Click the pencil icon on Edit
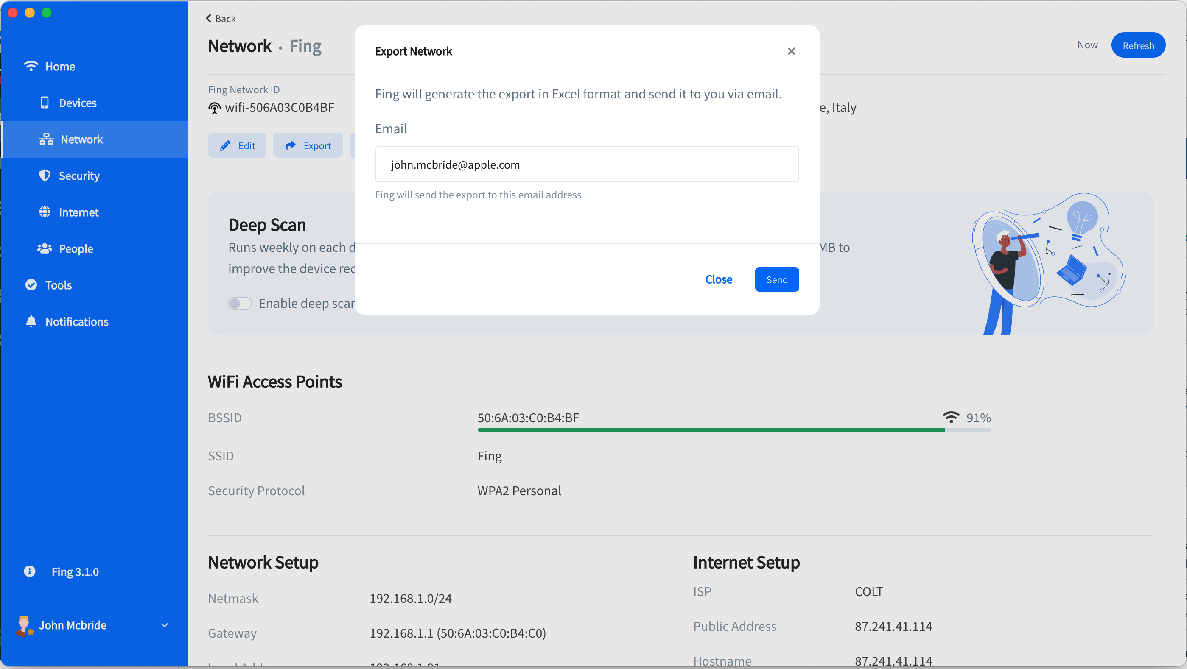This screenshot has height=669, width=1187. [225, 145]
